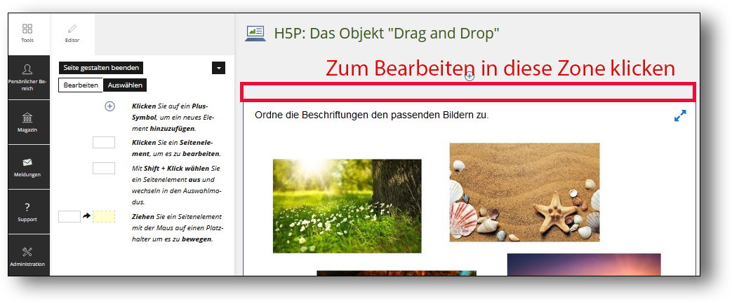Open Administration in the sidebar
This screenshot has height=303, width=732.
[x=27, y=256]
